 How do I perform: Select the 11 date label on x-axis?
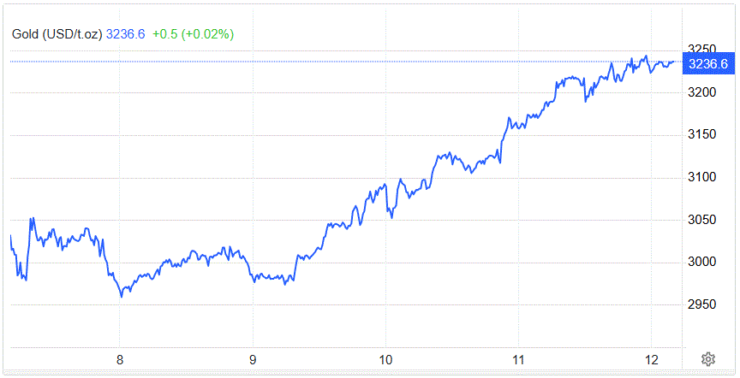[519, 360]
